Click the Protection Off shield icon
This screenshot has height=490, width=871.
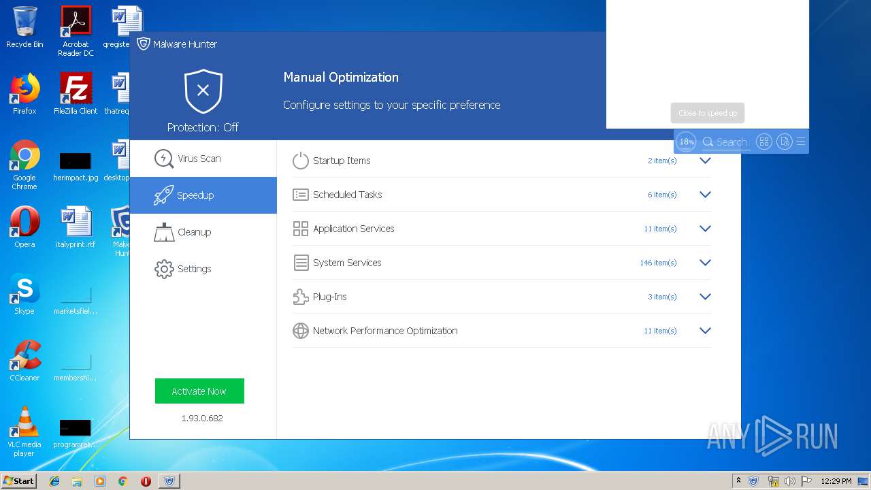tap(203, 91)
